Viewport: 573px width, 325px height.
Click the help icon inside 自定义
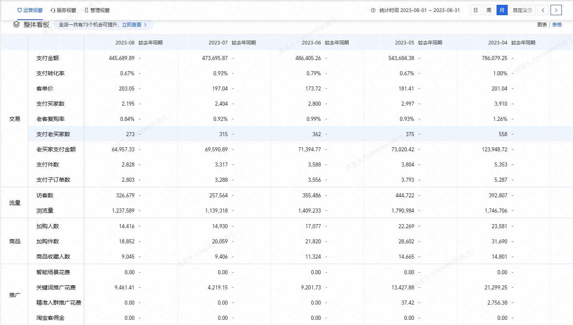[x=530, y=10]
